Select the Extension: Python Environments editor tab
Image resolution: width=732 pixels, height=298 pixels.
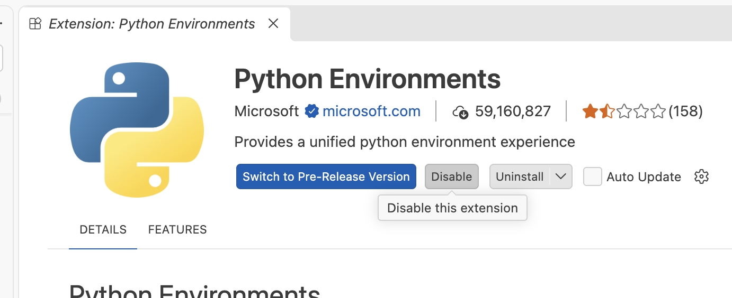click(155, 24)
